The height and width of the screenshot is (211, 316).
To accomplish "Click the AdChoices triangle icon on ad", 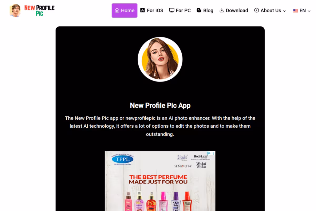I will (x=209, y=153).
